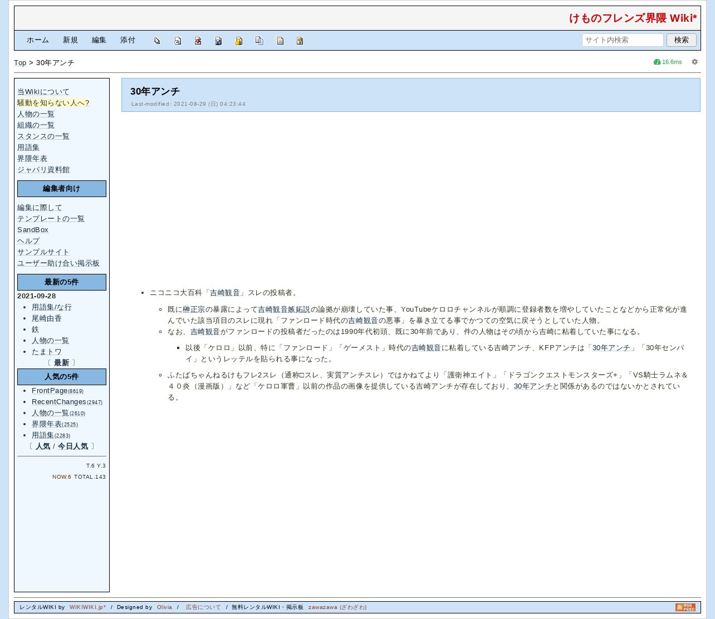Image resolution: width=715 pixels, height=619 pixels.
Task: Open 30年アンチ link in nested bullet
Action: (611, 348)
